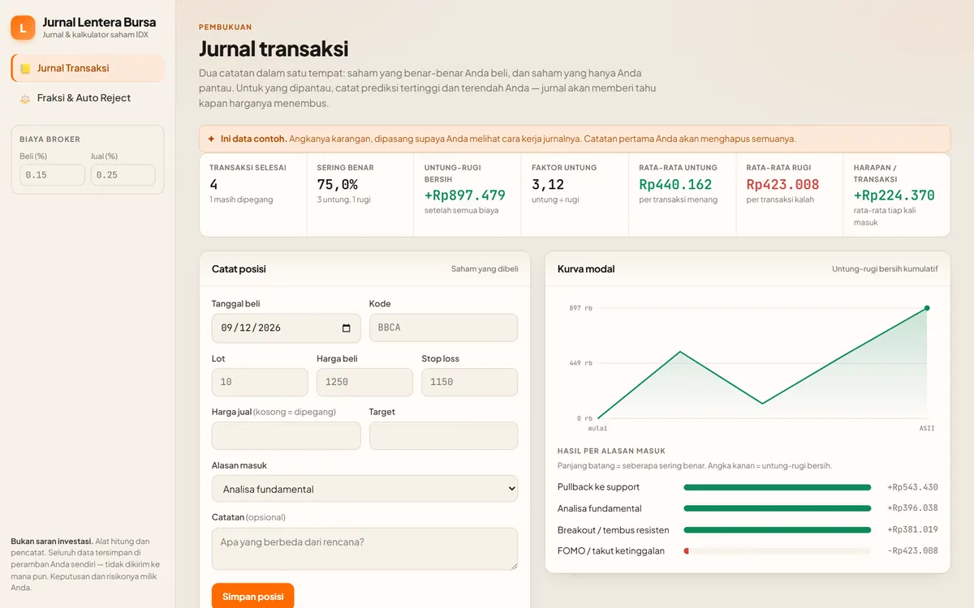Viewport: 974px width, 608px height.
Task: Click the +Rp543.430 pullback result
Action: (x=912, y=487)
